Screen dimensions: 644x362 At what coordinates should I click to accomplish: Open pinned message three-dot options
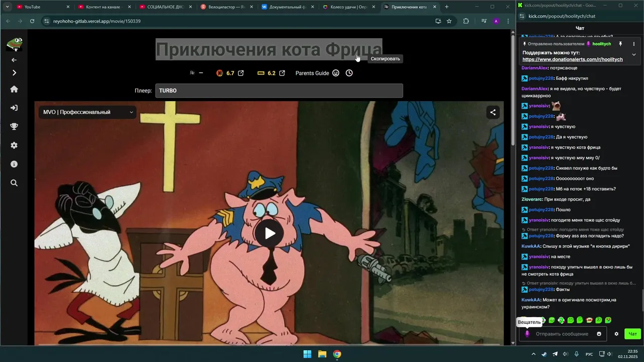pos(634,44)
